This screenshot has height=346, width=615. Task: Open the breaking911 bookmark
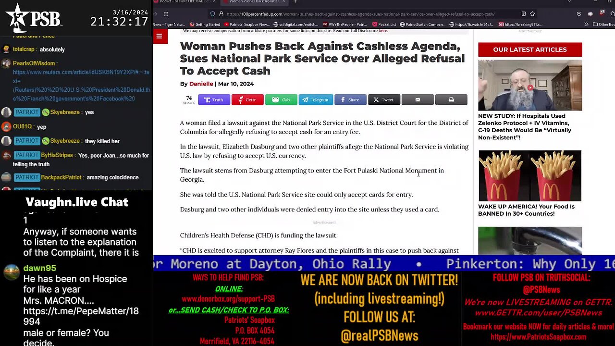(520, 25)
